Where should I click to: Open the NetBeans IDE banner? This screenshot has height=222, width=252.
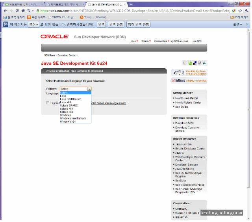point(189,80)
